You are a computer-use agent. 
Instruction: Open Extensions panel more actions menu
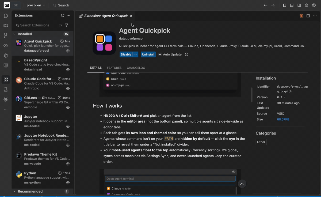(x=68, y=15)
